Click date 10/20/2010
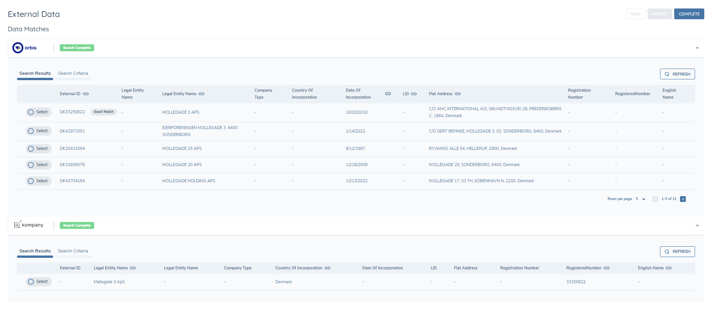The width and height of the screenshot is (712, 311). point(357,113)
